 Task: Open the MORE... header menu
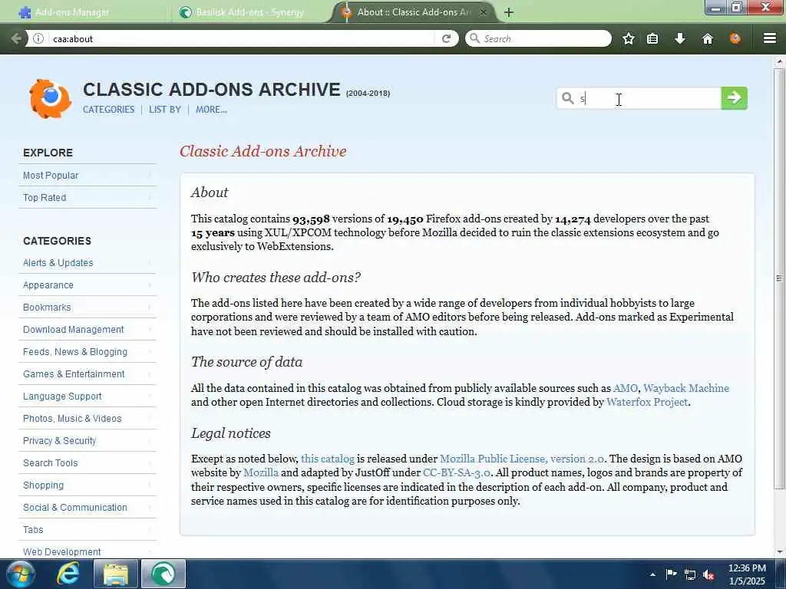211,109
